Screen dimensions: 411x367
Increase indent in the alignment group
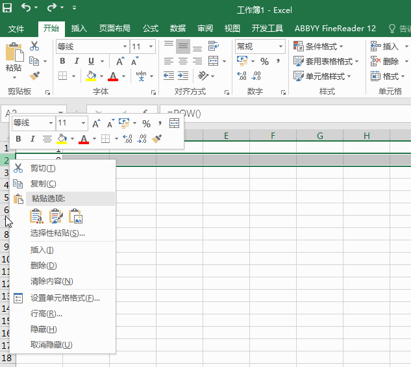click(x=183, y=76)
